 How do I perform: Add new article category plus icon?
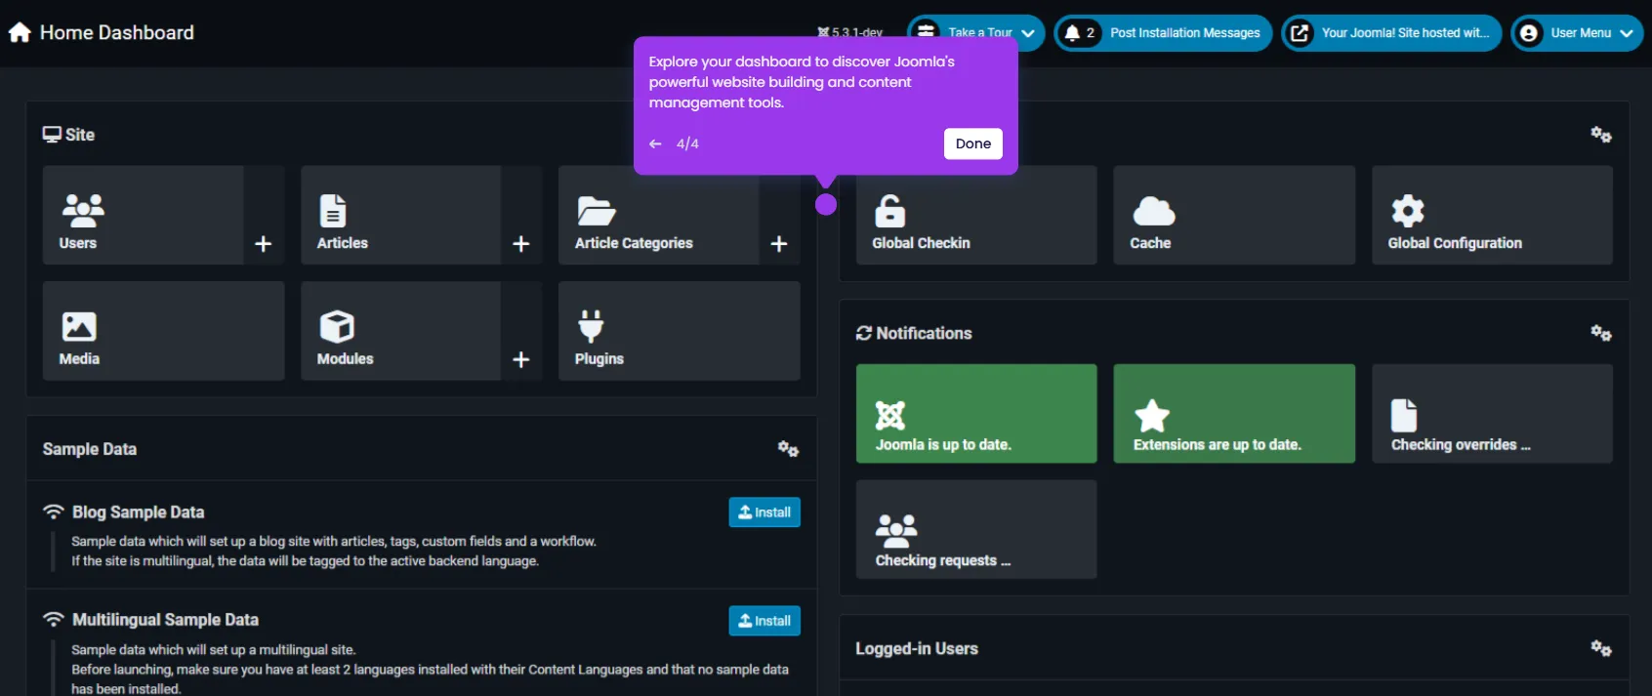(779, 244)
